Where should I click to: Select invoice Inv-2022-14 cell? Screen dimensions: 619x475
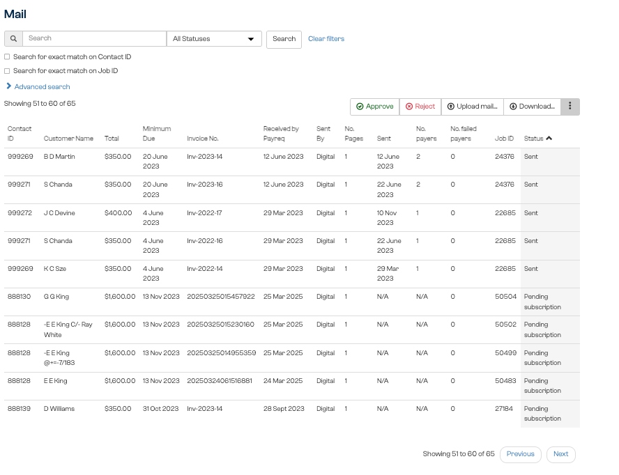[204, 269]
